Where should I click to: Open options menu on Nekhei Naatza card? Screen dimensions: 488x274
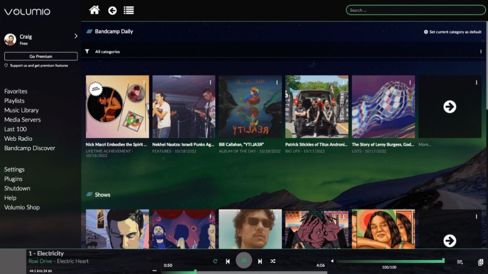(x=210, y=83)
